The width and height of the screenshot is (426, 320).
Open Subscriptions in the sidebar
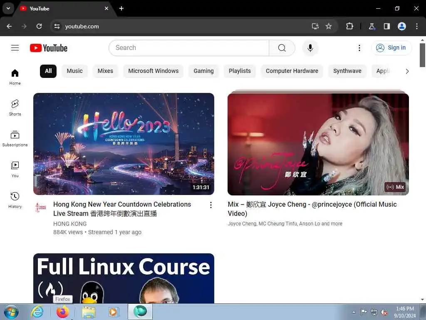click(x=15, y=138)
